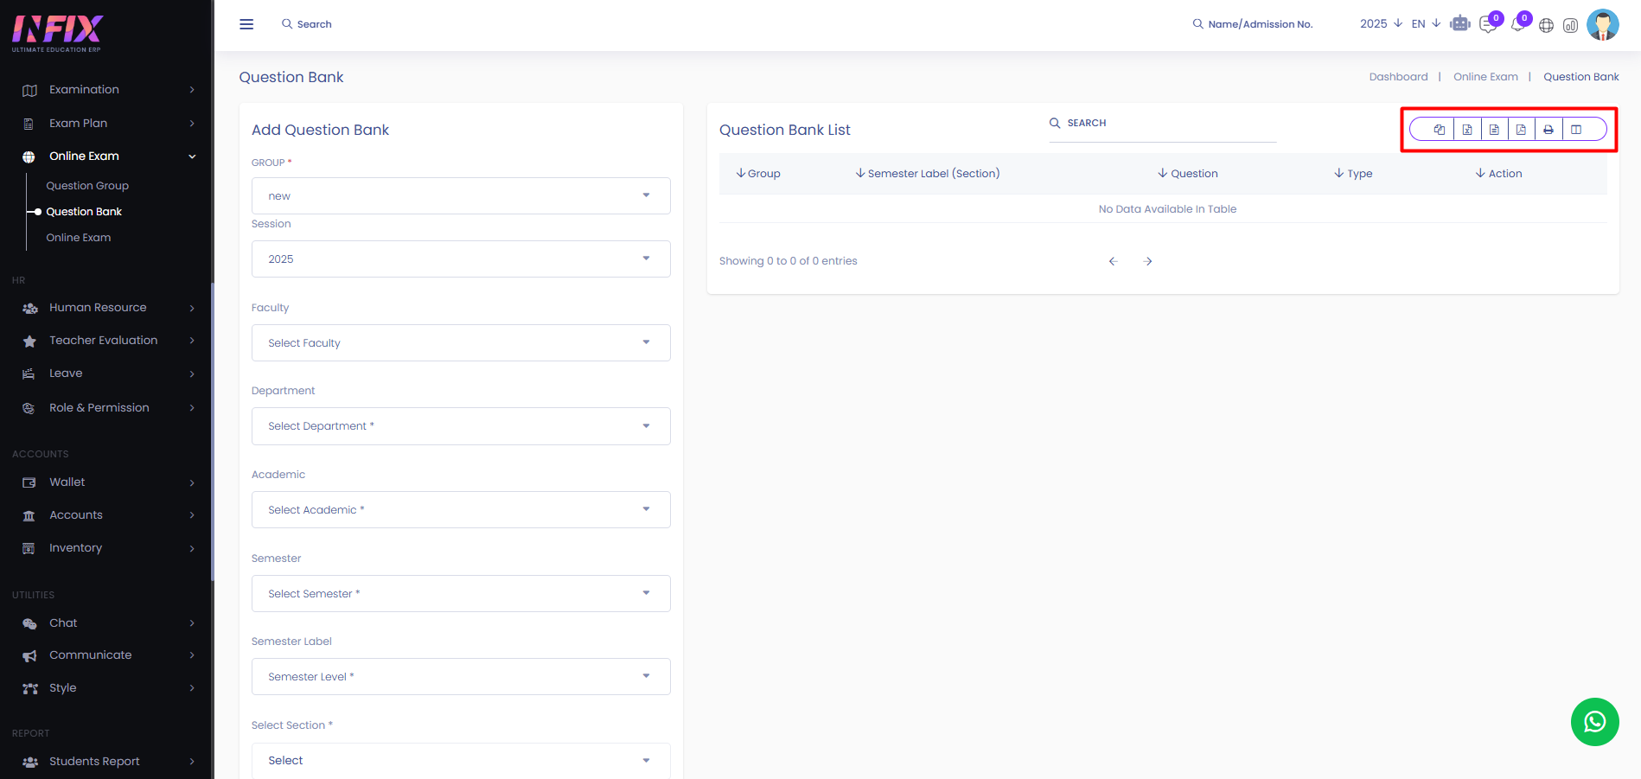1641x779 pixels.
Task: Go to Dashboard breadcrumb link
Action: click(1398, 77)
